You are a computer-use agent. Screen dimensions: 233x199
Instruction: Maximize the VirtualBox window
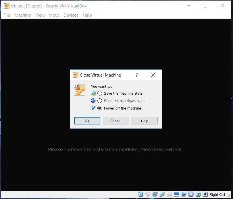click(205, 6)
